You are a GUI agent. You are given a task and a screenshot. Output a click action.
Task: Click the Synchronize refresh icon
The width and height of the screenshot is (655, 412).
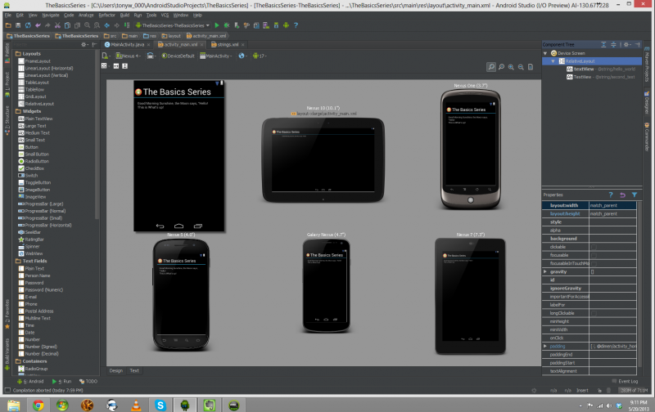(x=28, y=25)
